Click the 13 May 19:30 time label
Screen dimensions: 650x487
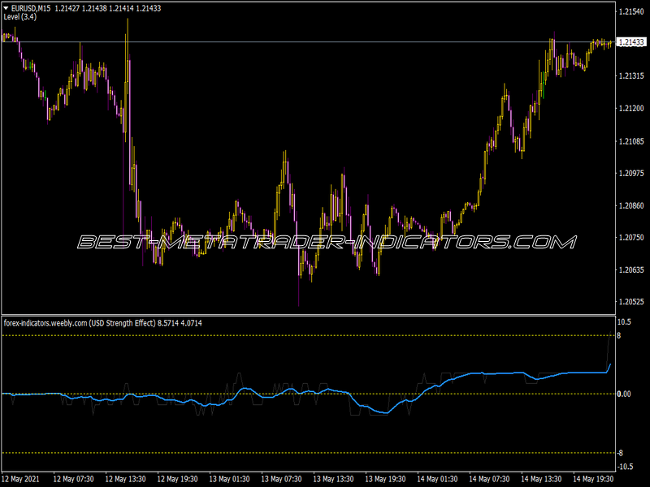pos(385,479)
